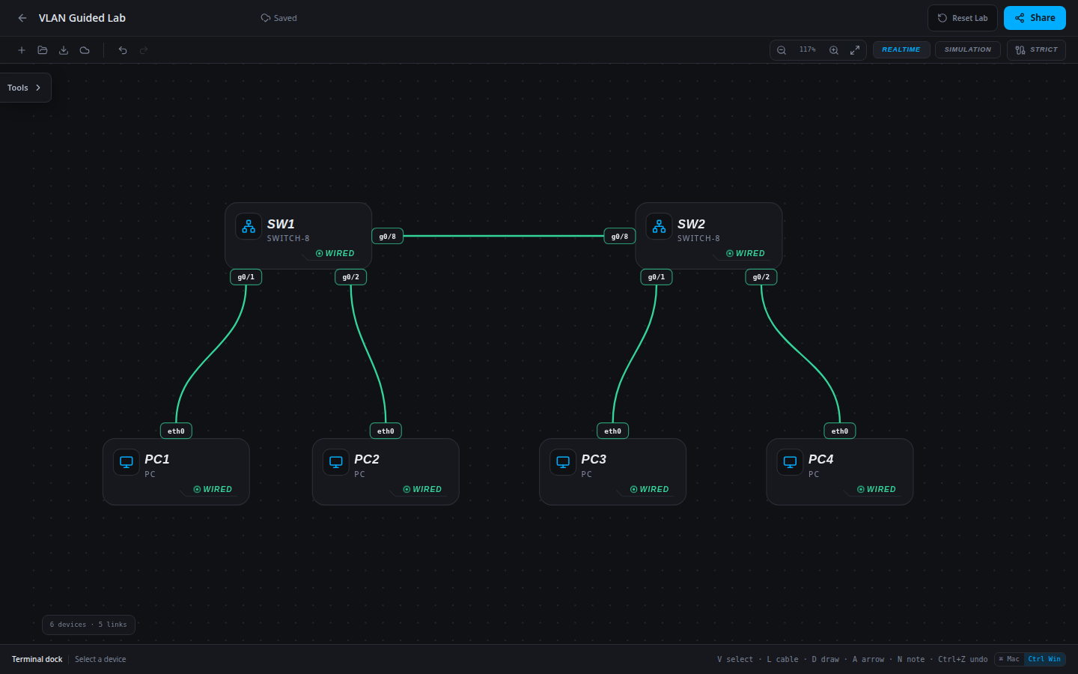Select the Ctrl Win shortcut layout
1078x674 pixels.
click(x=1044, y=659)
